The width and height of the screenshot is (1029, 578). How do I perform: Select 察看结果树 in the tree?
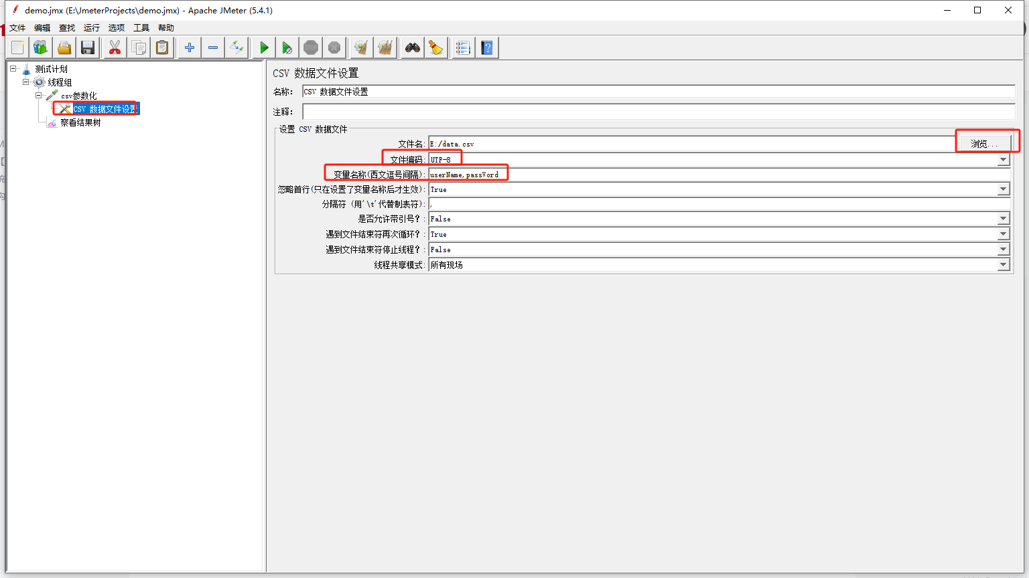point(80,122)
